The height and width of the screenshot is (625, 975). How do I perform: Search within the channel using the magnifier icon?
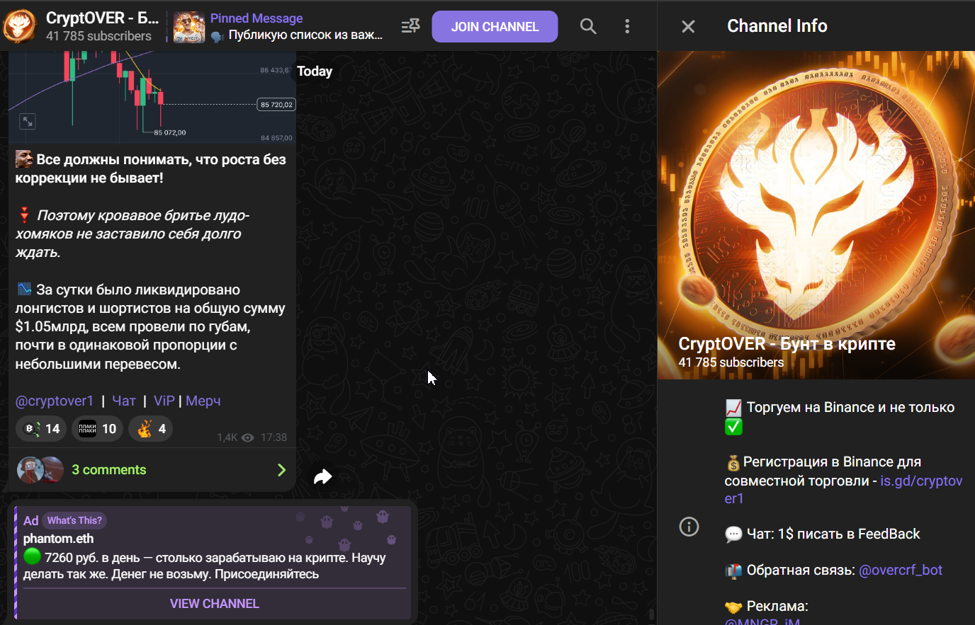[x=588, y=26]
